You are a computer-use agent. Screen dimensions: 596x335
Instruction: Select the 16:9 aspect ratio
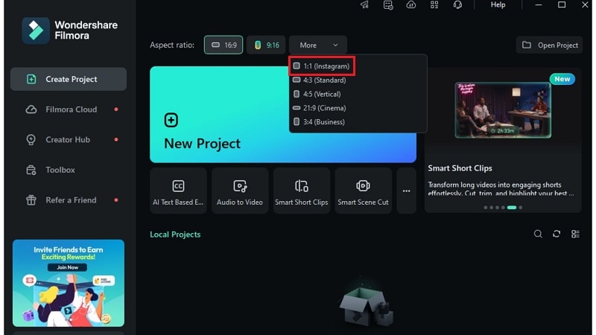click(x=223, y=45)
